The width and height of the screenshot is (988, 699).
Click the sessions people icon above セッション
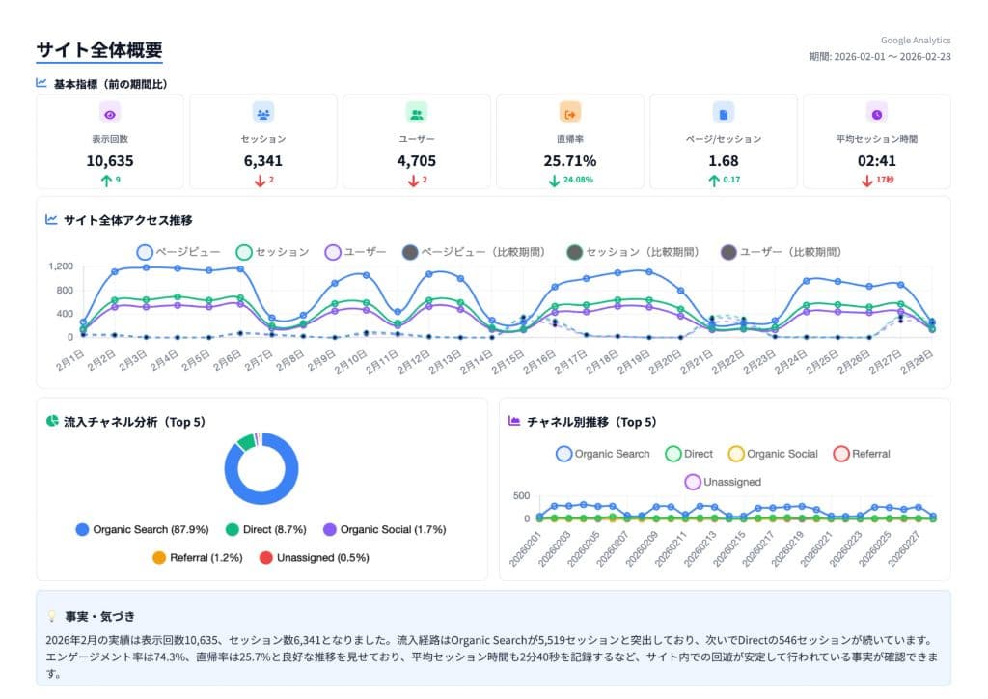262,113
